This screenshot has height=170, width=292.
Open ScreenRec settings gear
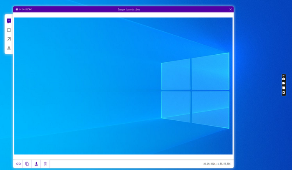click(284, 93)
